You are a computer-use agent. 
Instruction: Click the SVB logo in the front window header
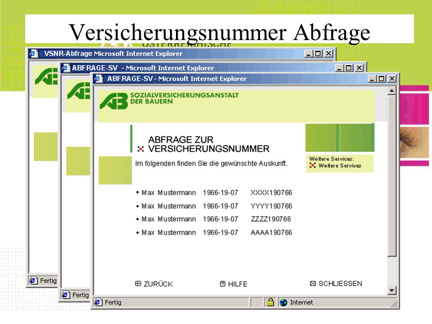(x=114, y=101)
